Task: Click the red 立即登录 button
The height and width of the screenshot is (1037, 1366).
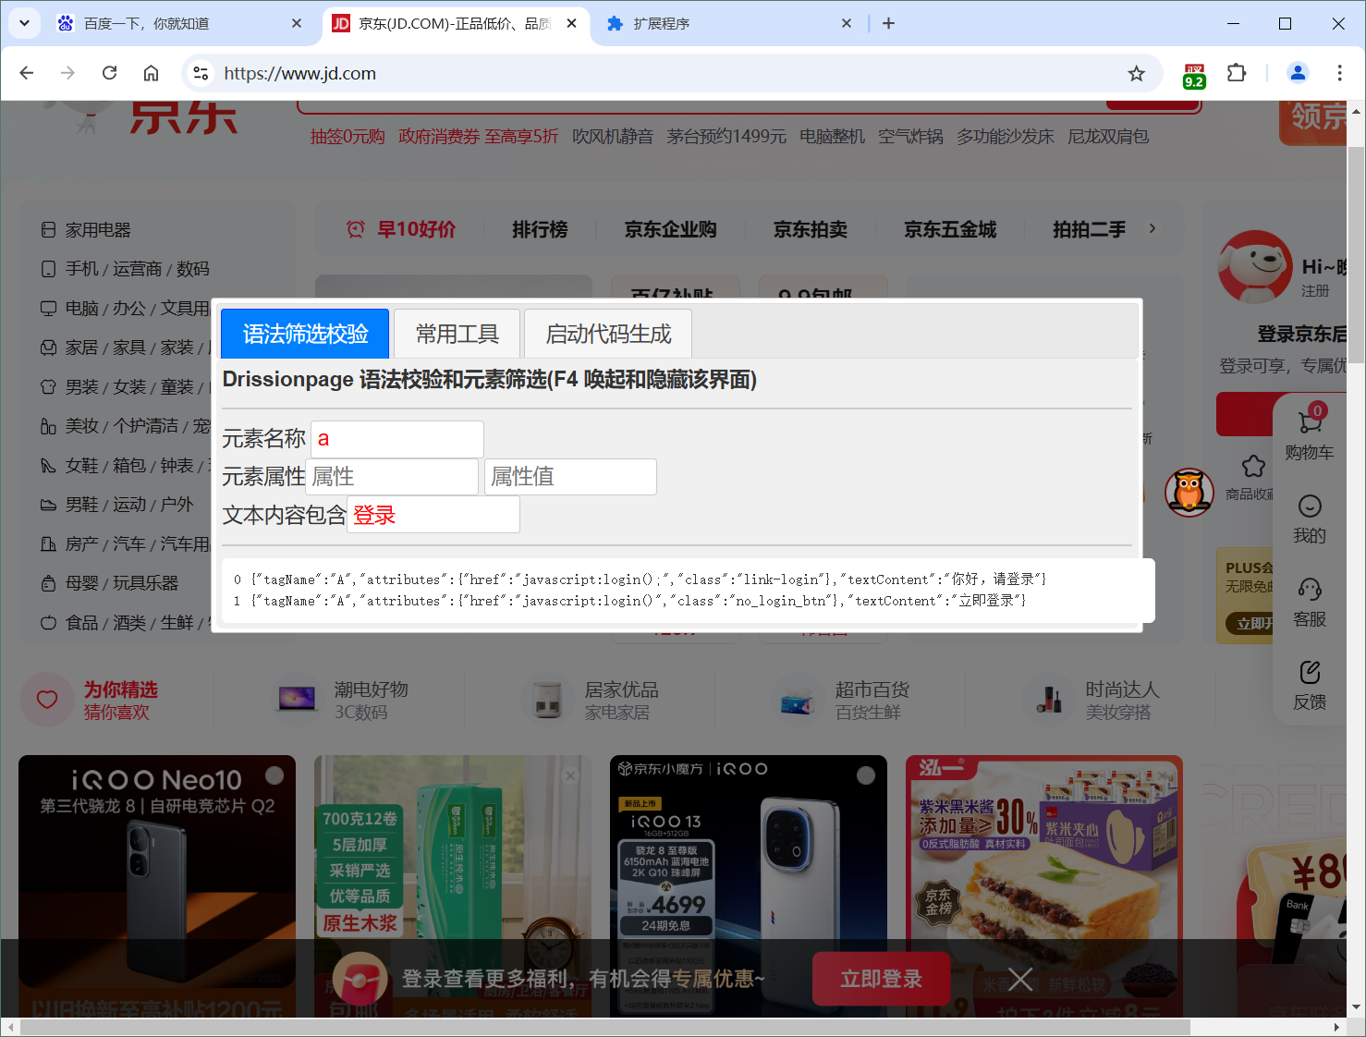Action: click(x=881, y=979)
